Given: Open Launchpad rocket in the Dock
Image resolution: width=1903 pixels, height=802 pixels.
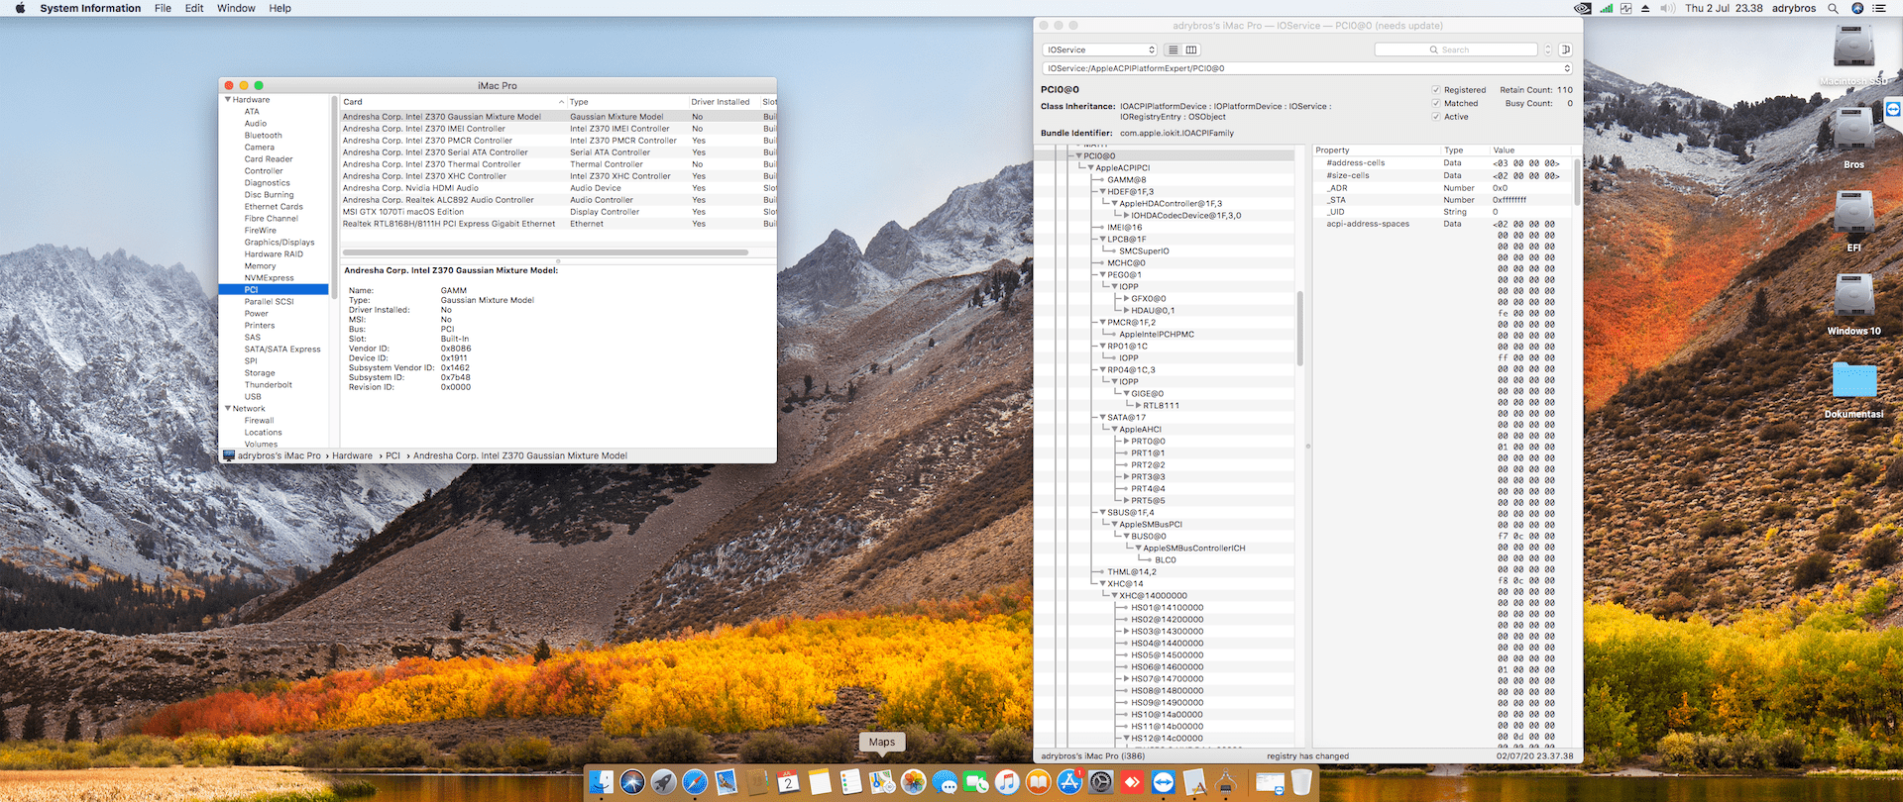Looking at the screenshot, I should 664,782.
